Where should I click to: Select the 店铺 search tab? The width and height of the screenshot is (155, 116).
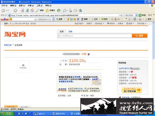(x=70, y=31)
